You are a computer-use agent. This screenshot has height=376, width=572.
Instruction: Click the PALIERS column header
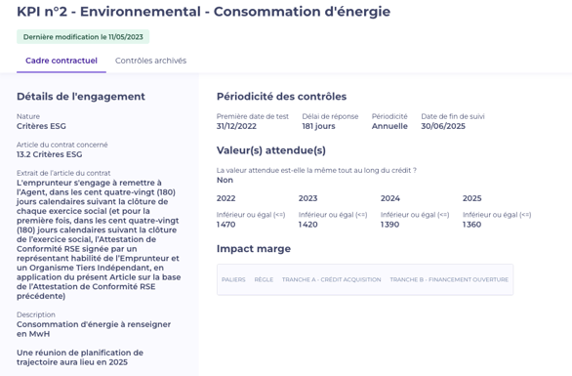coord(233,279)
